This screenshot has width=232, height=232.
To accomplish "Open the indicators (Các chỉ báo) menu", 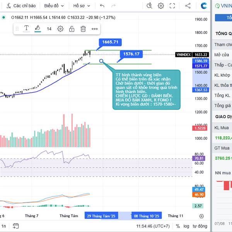I will tap(21, 6).
